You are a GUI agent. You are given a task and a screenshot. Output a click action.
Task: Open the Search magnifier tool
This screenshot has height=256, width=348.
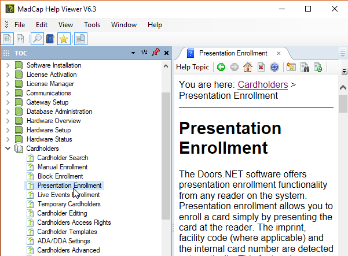(x=37, y=39)
